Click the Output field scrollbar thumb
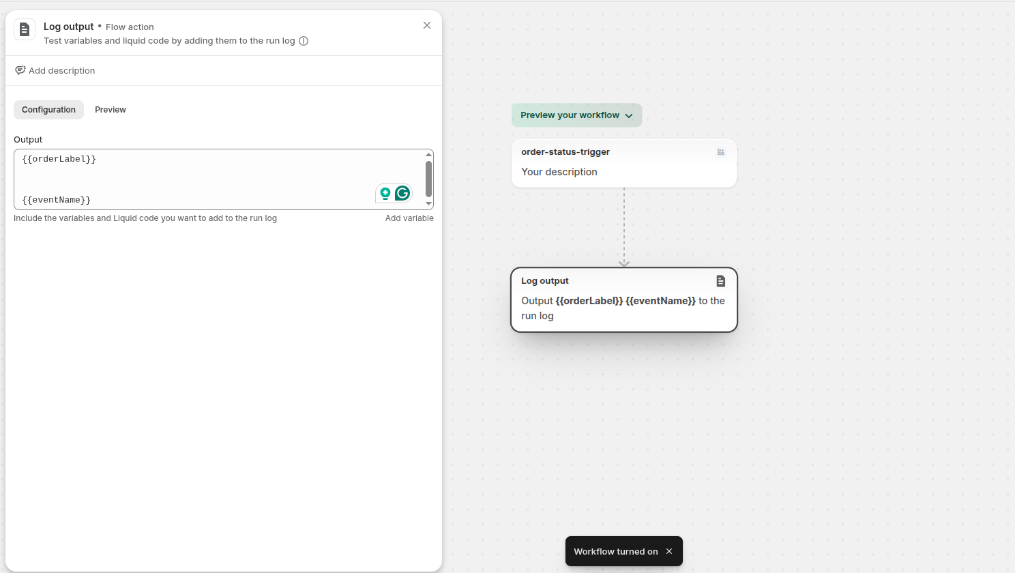The width and height of the screenshot is (1015, 573). 428,179
